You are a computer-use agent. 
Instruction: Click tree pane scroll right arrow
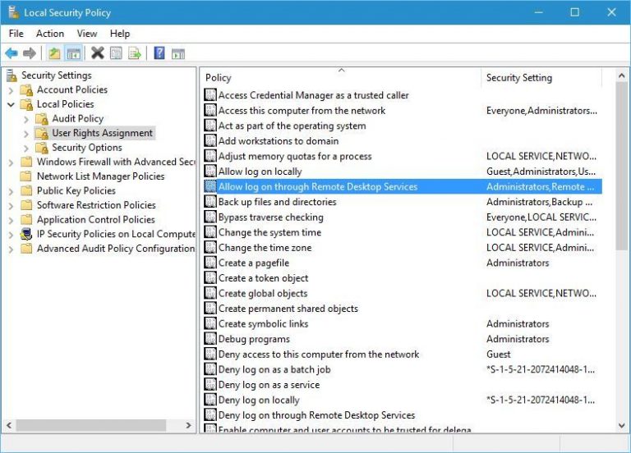click(x=188, y=425)
